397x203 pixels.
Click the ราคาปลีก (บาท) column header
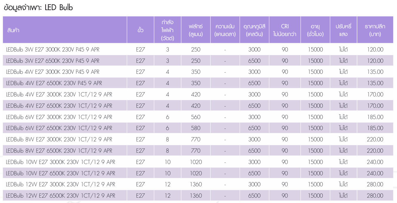pyautogui.click(x=375, y=30)
